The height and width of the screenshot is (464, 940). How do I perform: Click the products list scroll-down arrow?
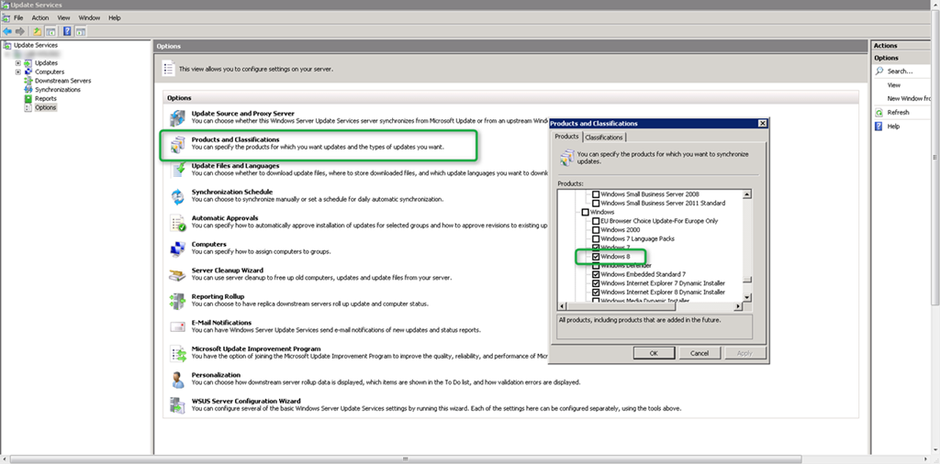click(747, 297)
